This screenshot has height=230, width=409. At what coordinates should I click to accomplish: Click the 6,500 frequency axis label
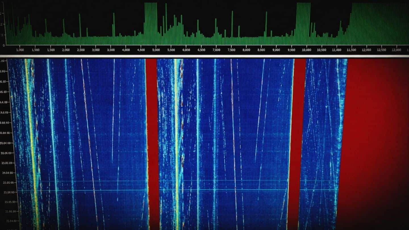(x=201, y=50)
